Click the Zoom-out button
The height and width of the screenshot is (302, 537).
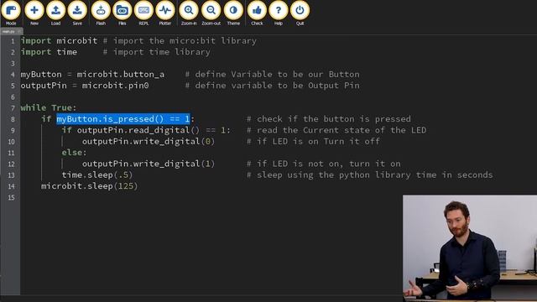[x=211, y=13]
